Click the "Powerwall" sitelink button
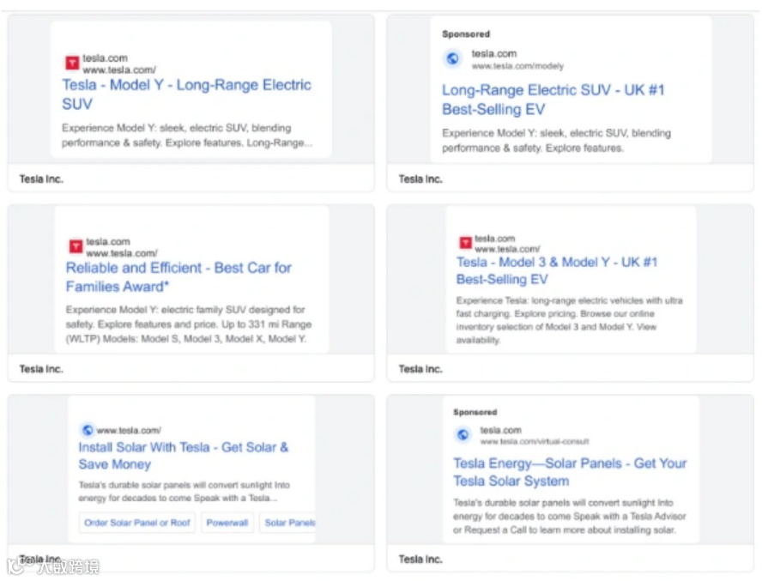762x581 pixels. [227, 523]
